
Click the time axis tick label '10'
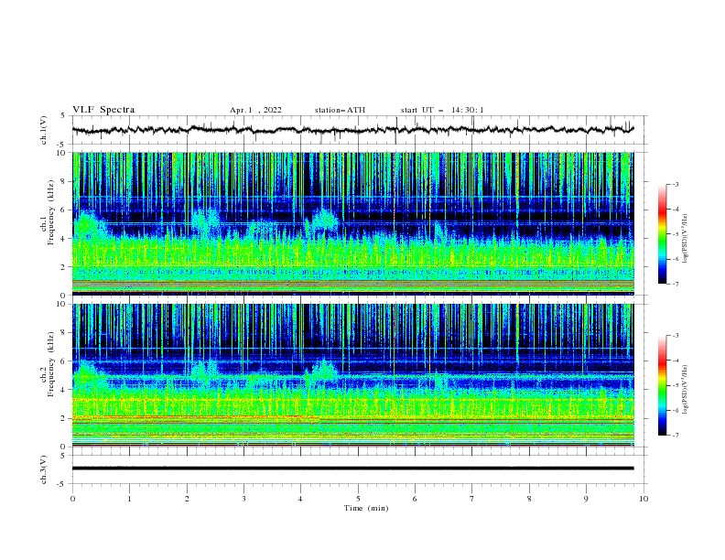(x=644, y=499)
